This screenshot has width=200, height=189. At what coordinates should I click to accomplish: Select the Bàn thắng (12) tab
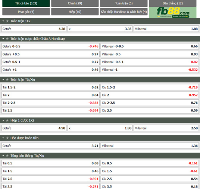point(173,3)
